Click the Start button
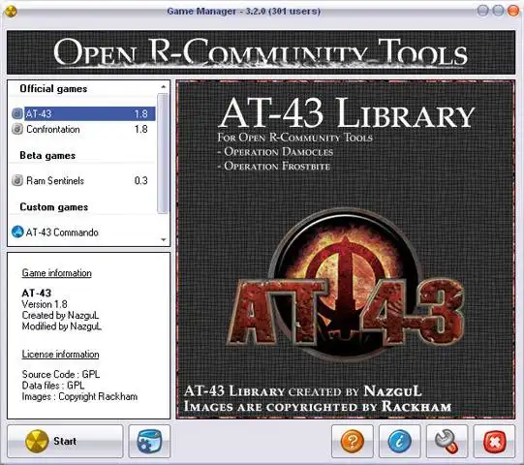Viewport: 524px width, 465px height. pyautogui.click(x=65, y=441)
